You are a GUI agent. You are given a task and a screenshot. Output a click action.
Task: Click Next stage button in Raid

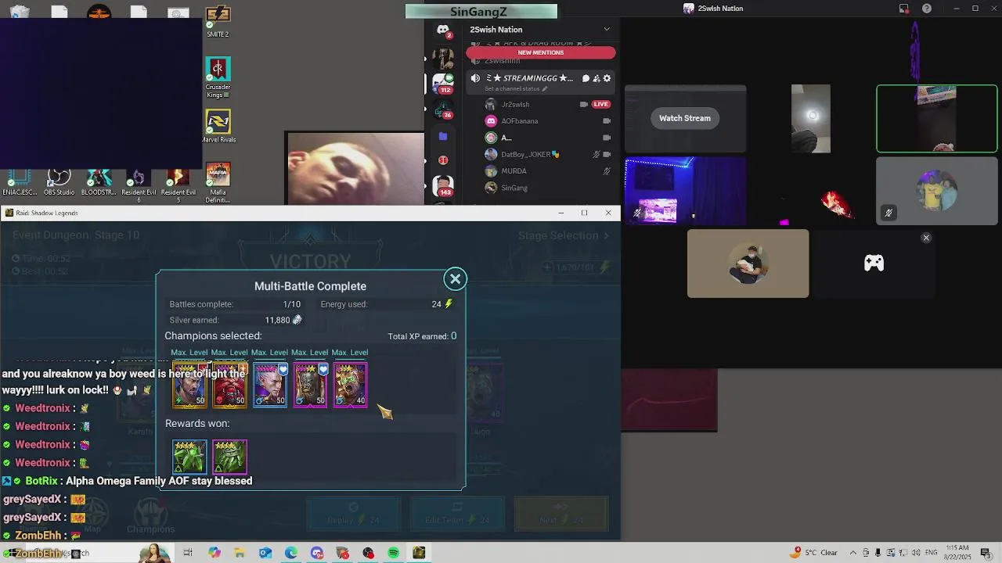coord(561,515)
